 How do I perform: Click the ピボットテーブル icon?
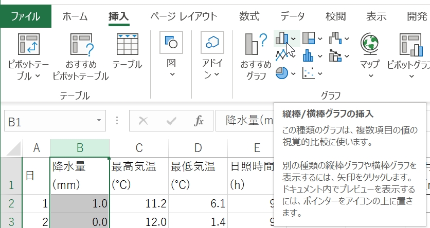[x=28, y=44]
